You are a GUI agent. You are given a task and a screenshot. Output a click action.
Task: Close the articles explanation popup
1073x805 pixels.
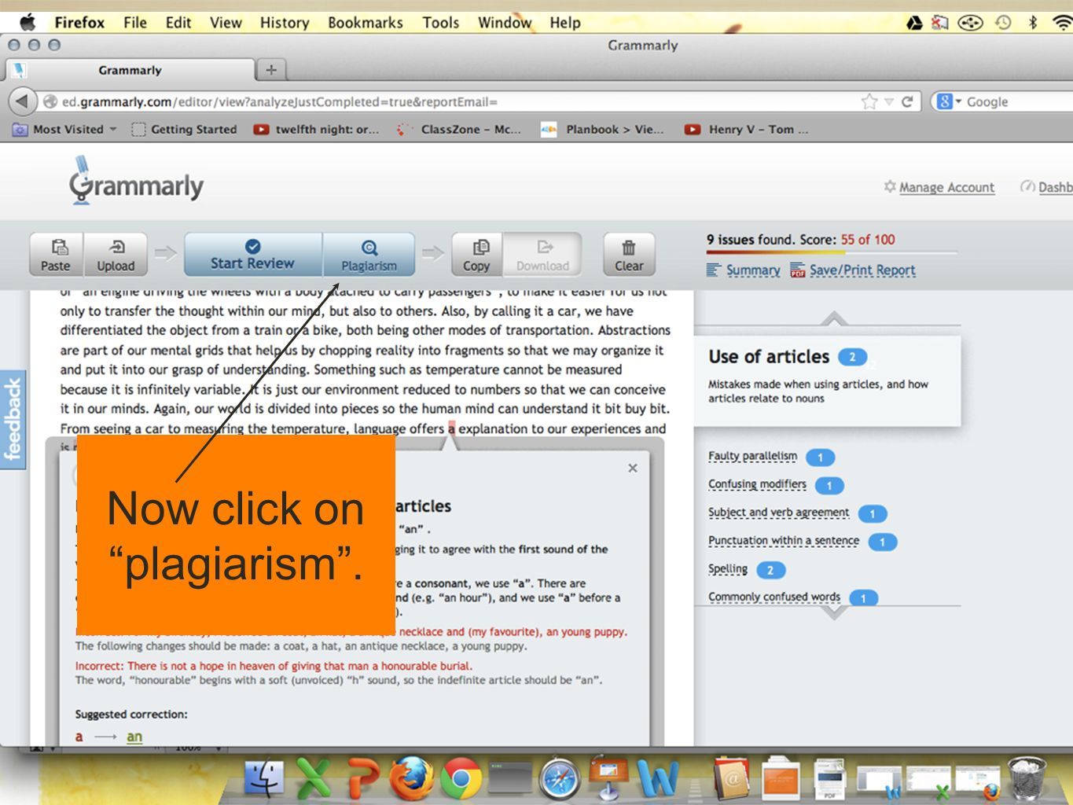coord(633,469)
